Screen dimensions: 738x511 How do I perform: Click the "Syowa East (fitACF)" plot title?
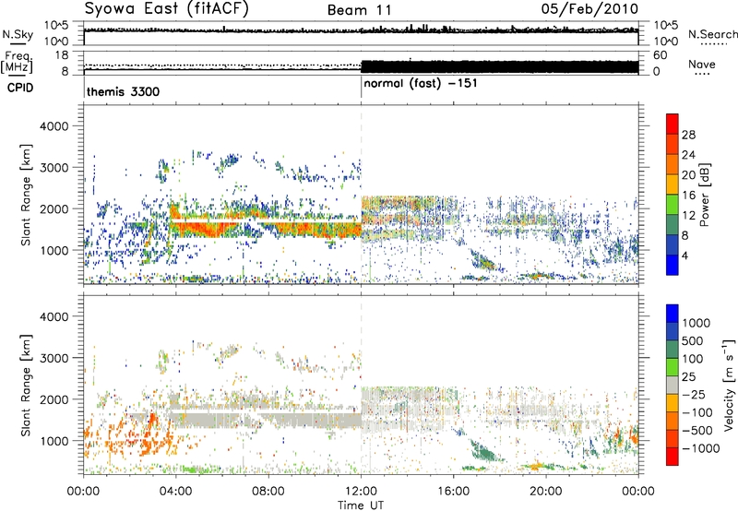(166, 9)
